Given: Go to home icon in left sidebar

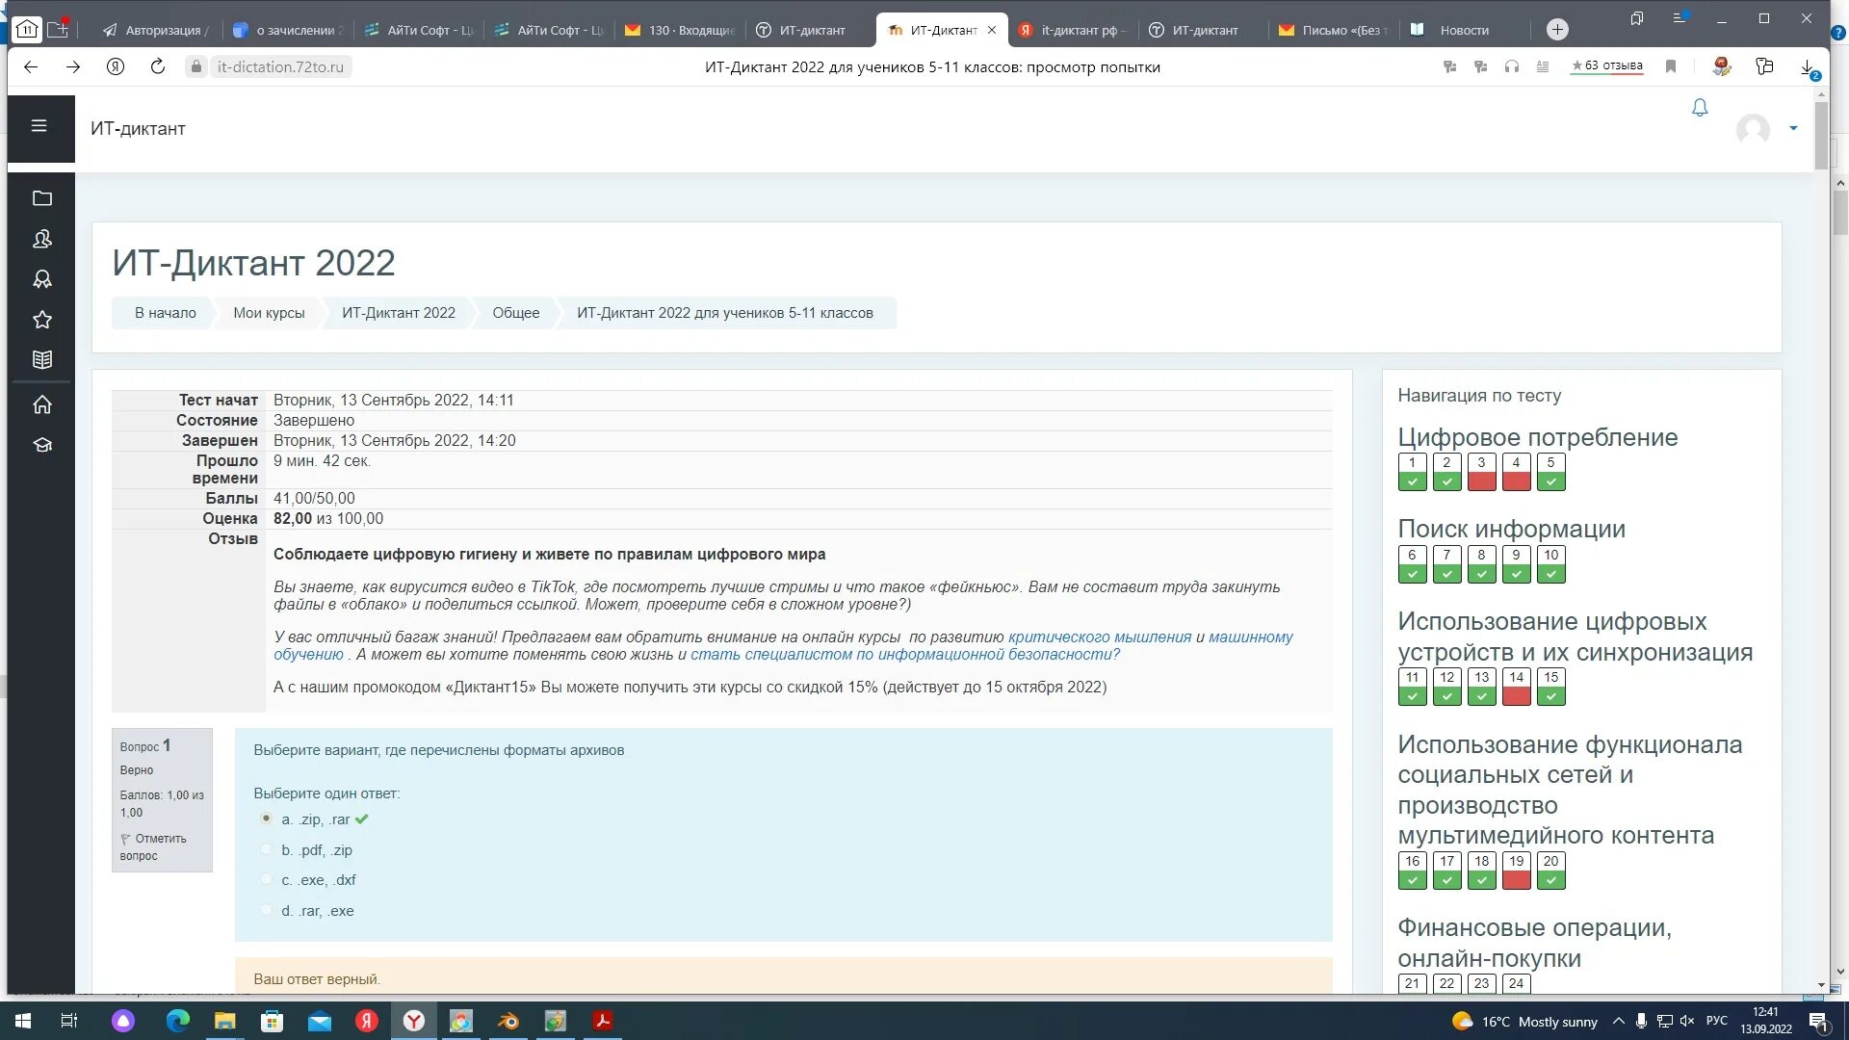Looking at the screenshot, I should tap(41, 404).
